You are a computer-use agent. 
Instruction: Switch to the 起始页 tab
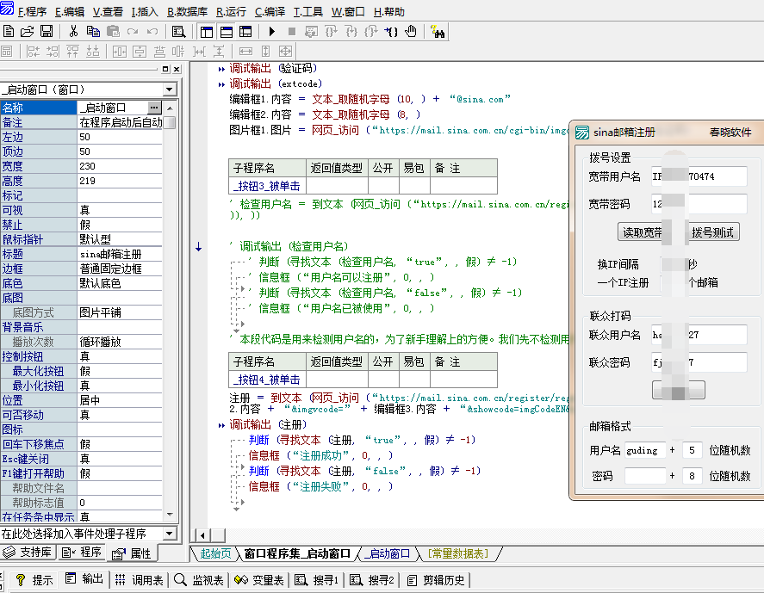click(x=215, y=553)
